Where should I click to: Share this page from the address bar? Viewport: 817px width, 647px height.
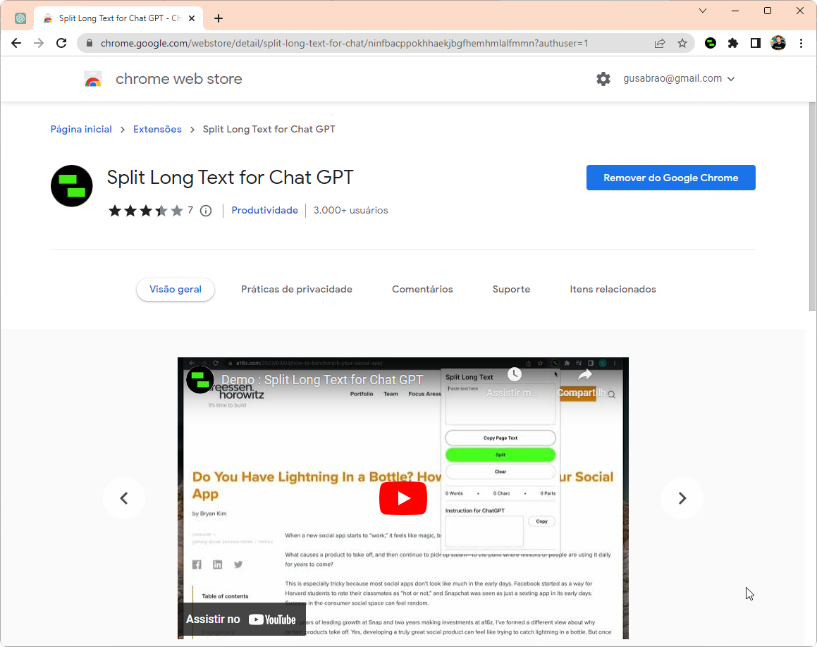click(x=660, y=43)
